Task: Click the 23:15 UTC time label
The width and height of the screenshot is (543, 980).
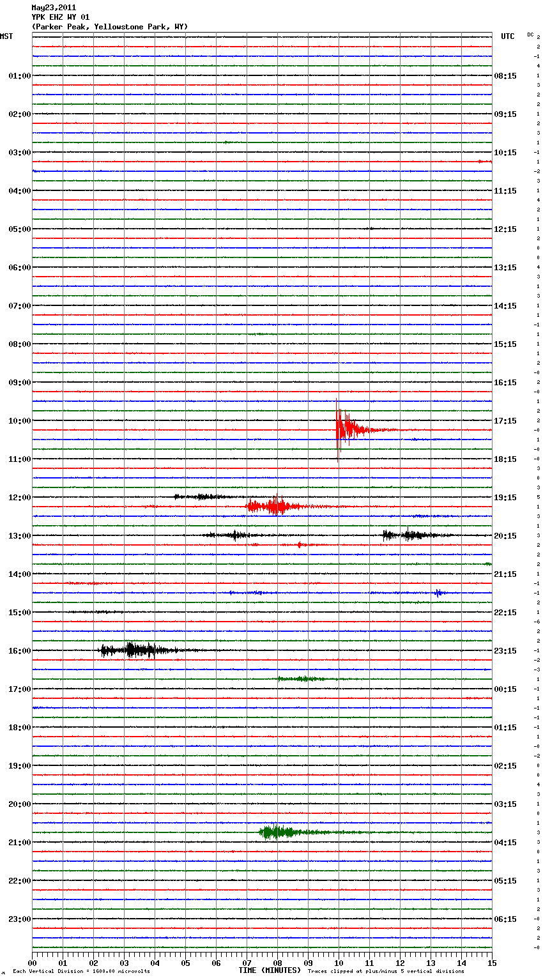Action: coord(505,651)
